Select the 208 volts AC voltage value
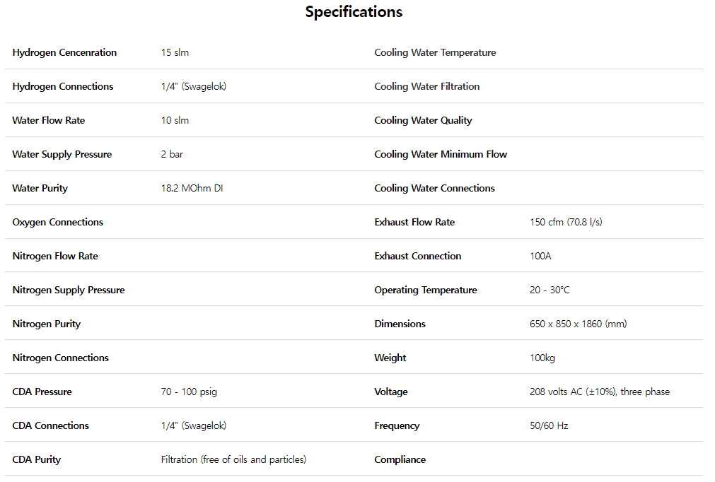Image resolution: width=715 pixels, height=482 pixels. pos(599,392)
